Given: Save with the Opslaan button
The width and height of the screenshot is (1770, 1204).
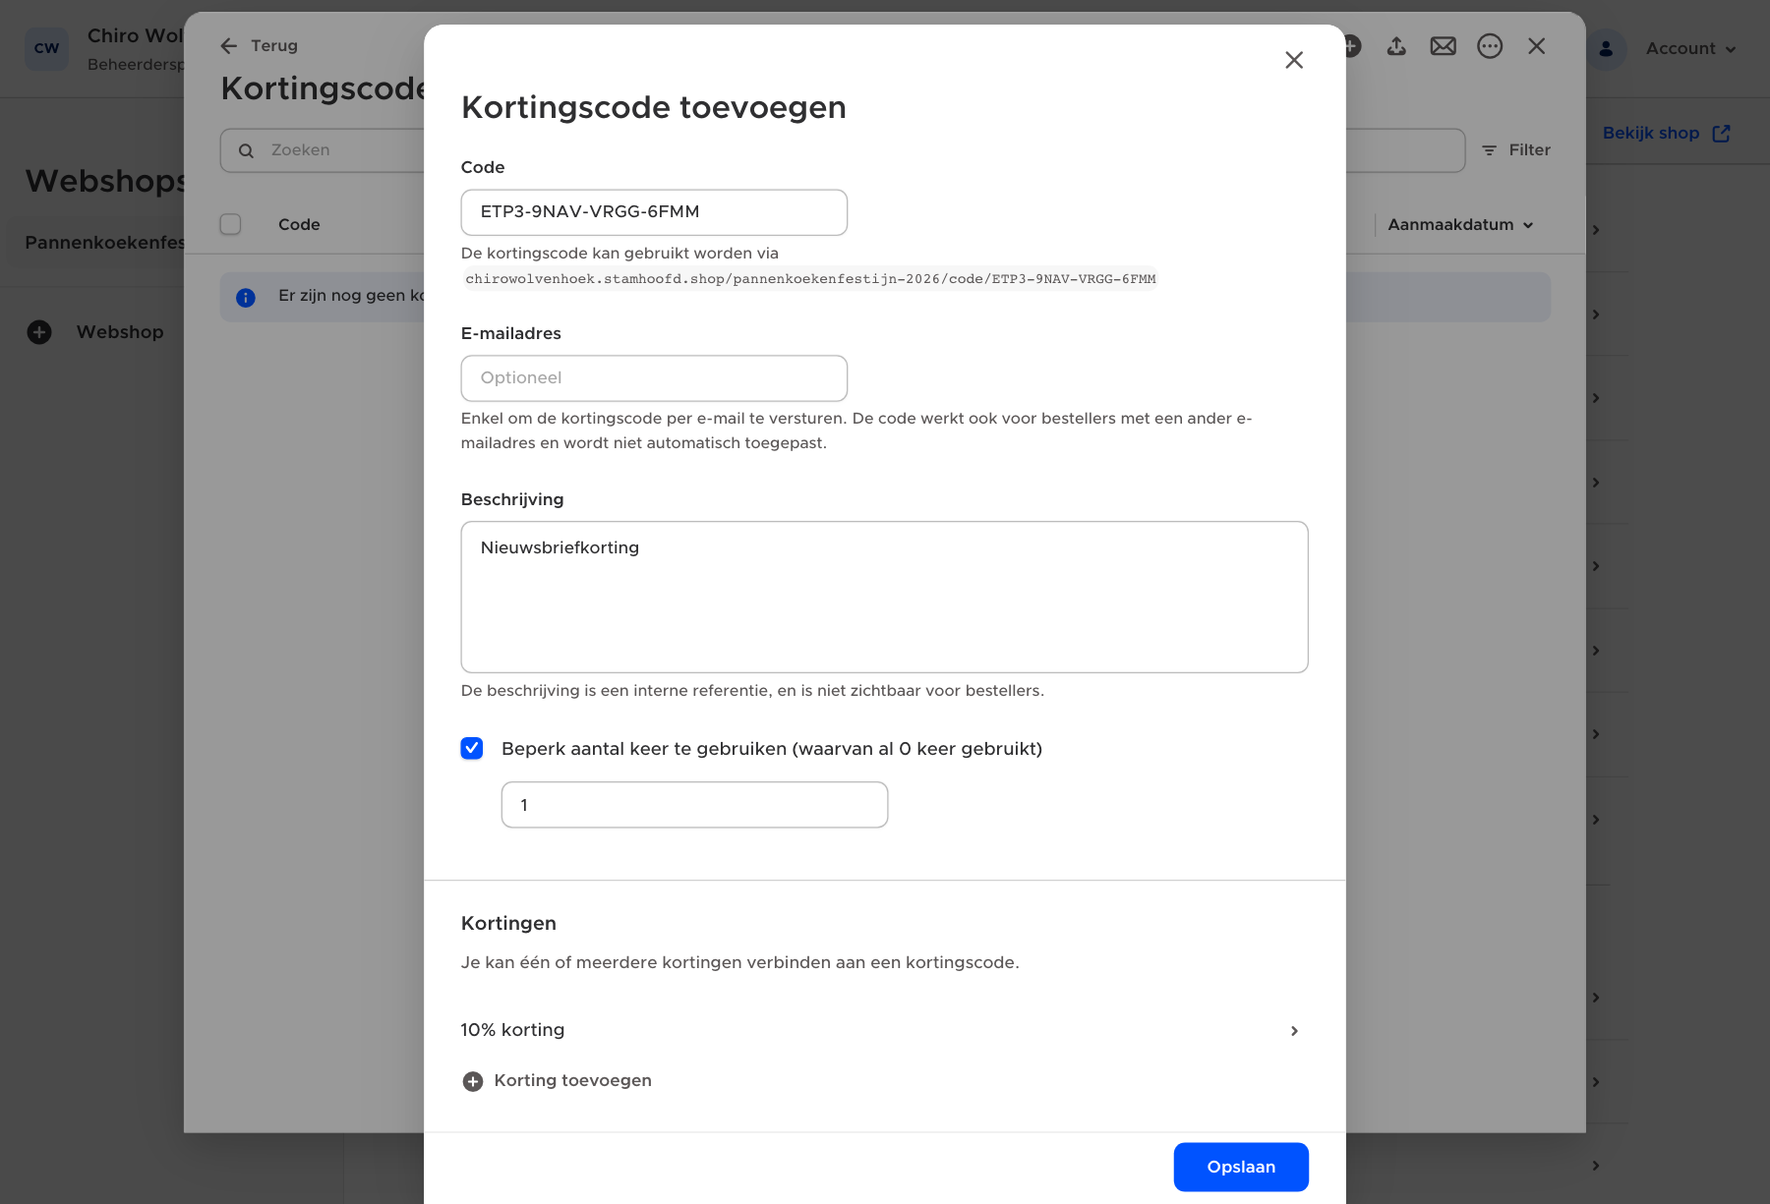Looking at the screenshot, I should point(1241,1167).
